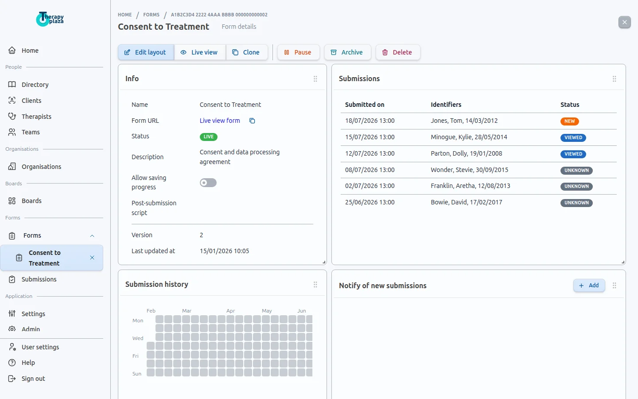Add a new submission notification
Image resolution: width=638 pixels, height=399 pixels.
589,286
